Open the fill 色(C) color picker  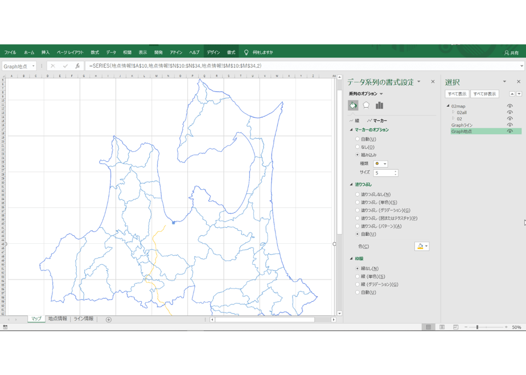coord(422,247)
